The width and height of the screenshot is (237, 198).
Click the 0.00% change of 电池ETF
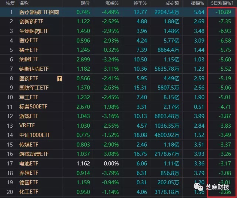pyautogui.click(x=111, y=164)
